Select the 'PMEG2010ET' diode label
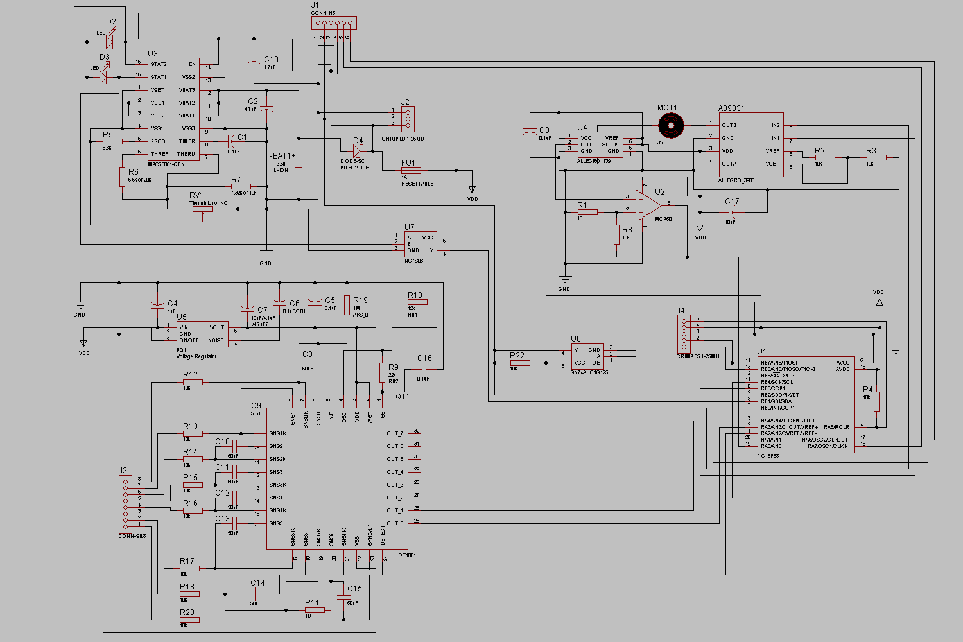 pyautogui.click(x=356, y=168)
